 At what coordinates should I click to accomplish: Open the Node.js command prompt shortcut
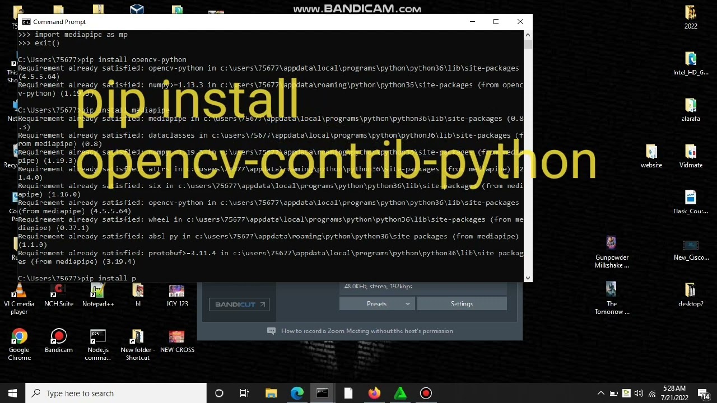click(x=98, y=345)
